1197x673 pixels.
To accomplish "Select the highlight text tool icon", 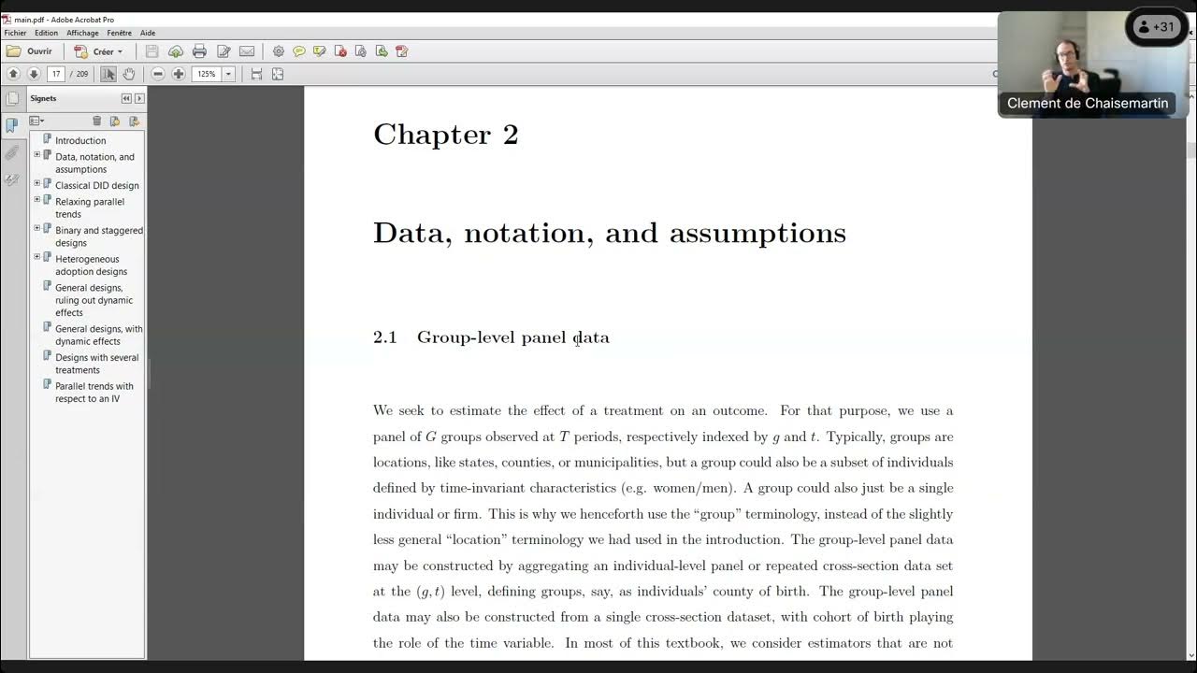I will (320, 51).
